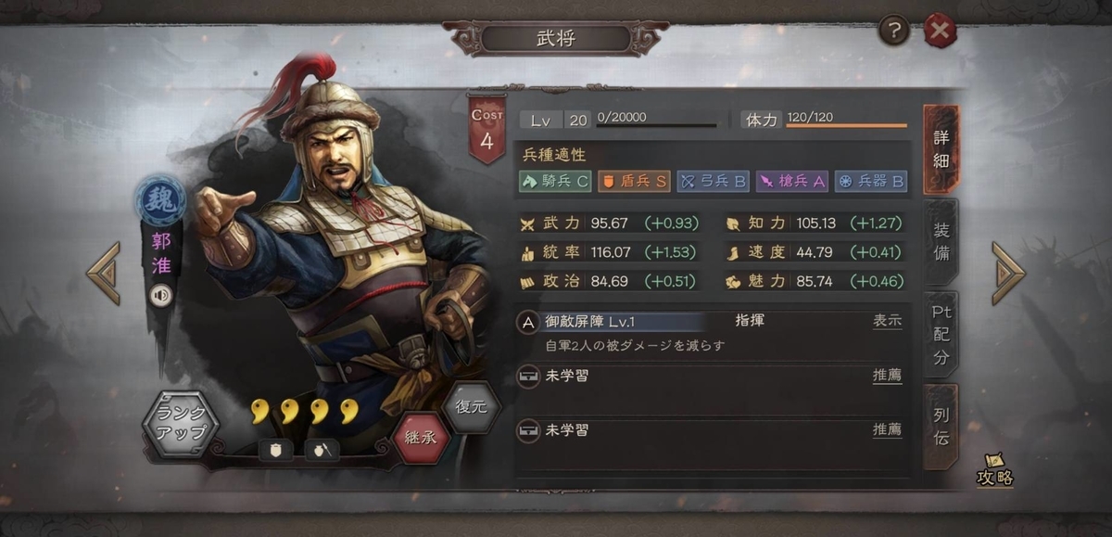The width and height of the screenshot is (1112, 537).
Task: Click the ランクアップ hexagon button
Action: [x=181, y=425]
